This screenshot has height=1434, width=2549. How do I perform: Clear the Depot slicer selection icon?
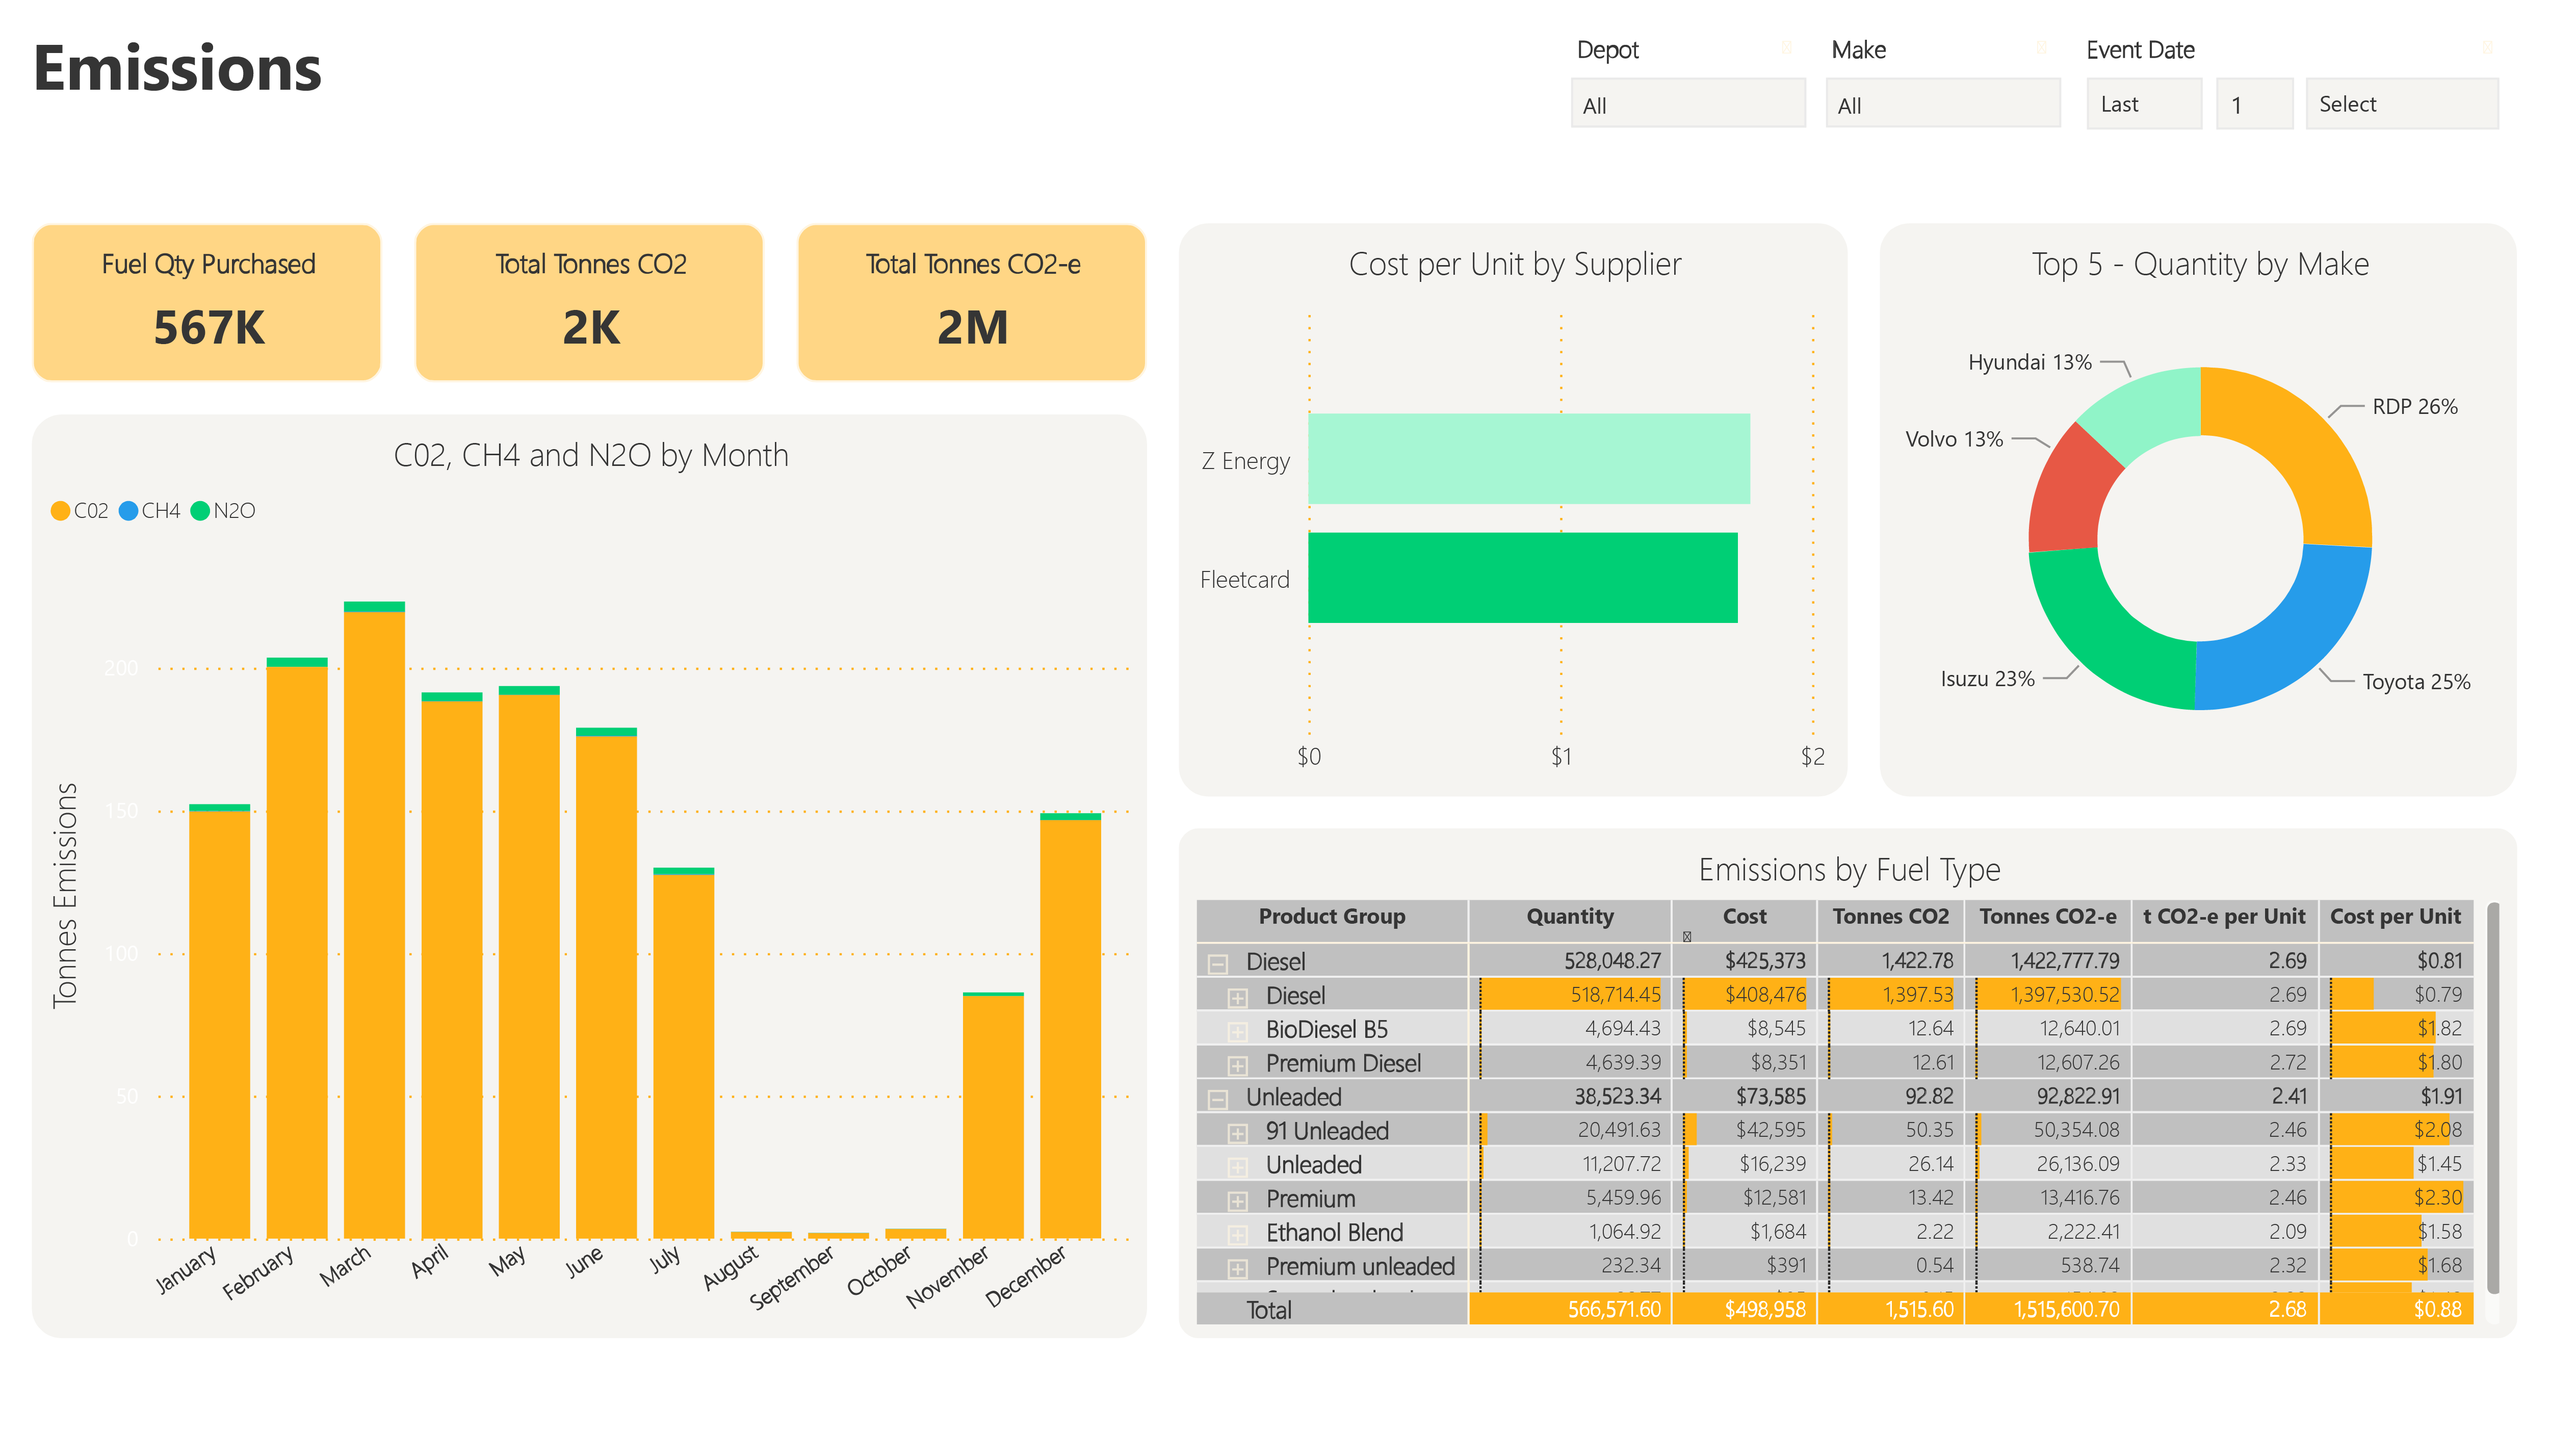1786,47
